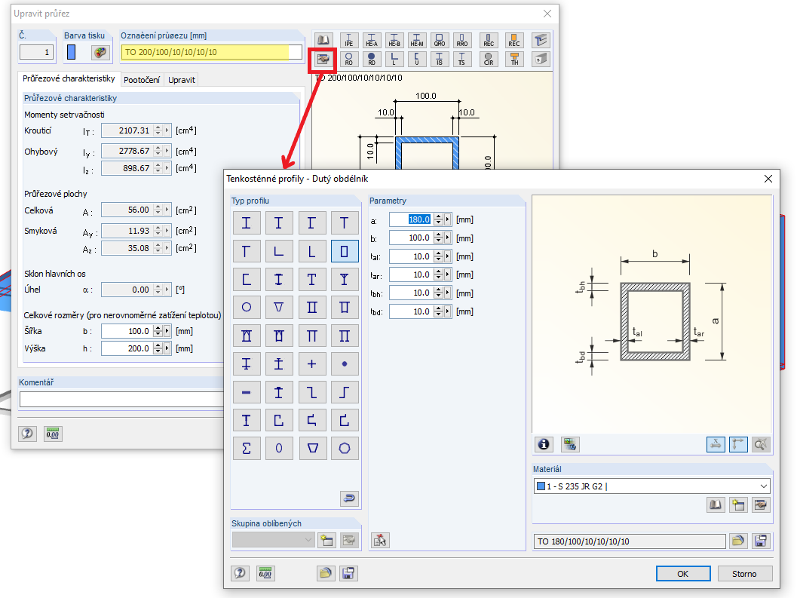Image resolution: width=797 pixels, height=598 pixels.
Task: Choose the Sigma profile type
Action: point(247,449)
